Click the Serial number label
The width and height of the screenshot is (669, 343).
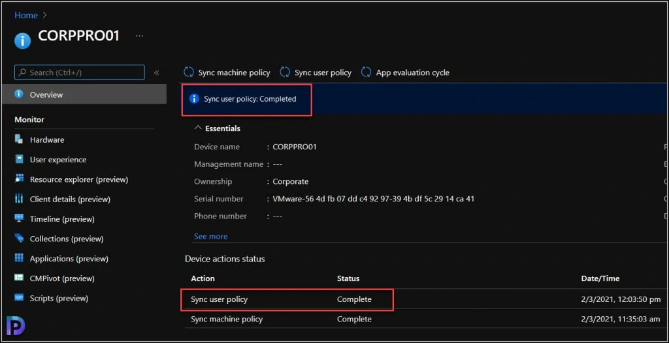[219, 198]
